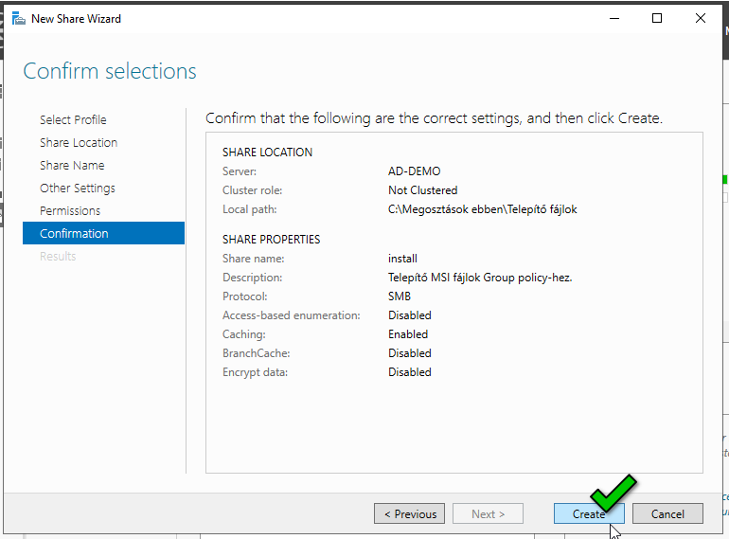Click the Confirm selections heading
Viewport: 729px width, 539px height.
[110, 71]
